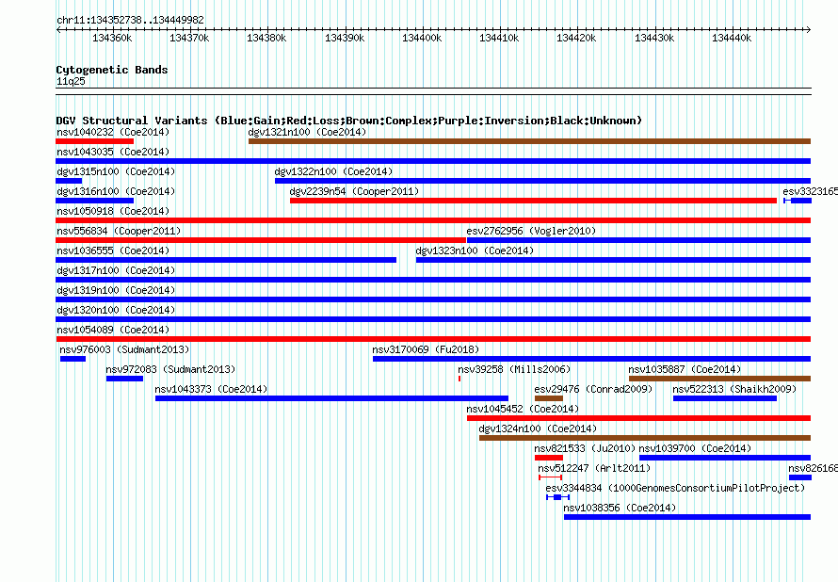Open the nsv3170069 (Fu2018) label
Viewport: 838px width, 582px height.
426,349
